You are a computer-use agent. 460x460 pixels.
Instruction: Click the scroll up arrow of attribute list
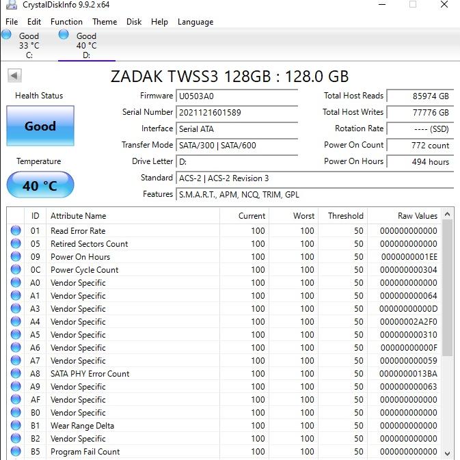(x=448, y=214)
